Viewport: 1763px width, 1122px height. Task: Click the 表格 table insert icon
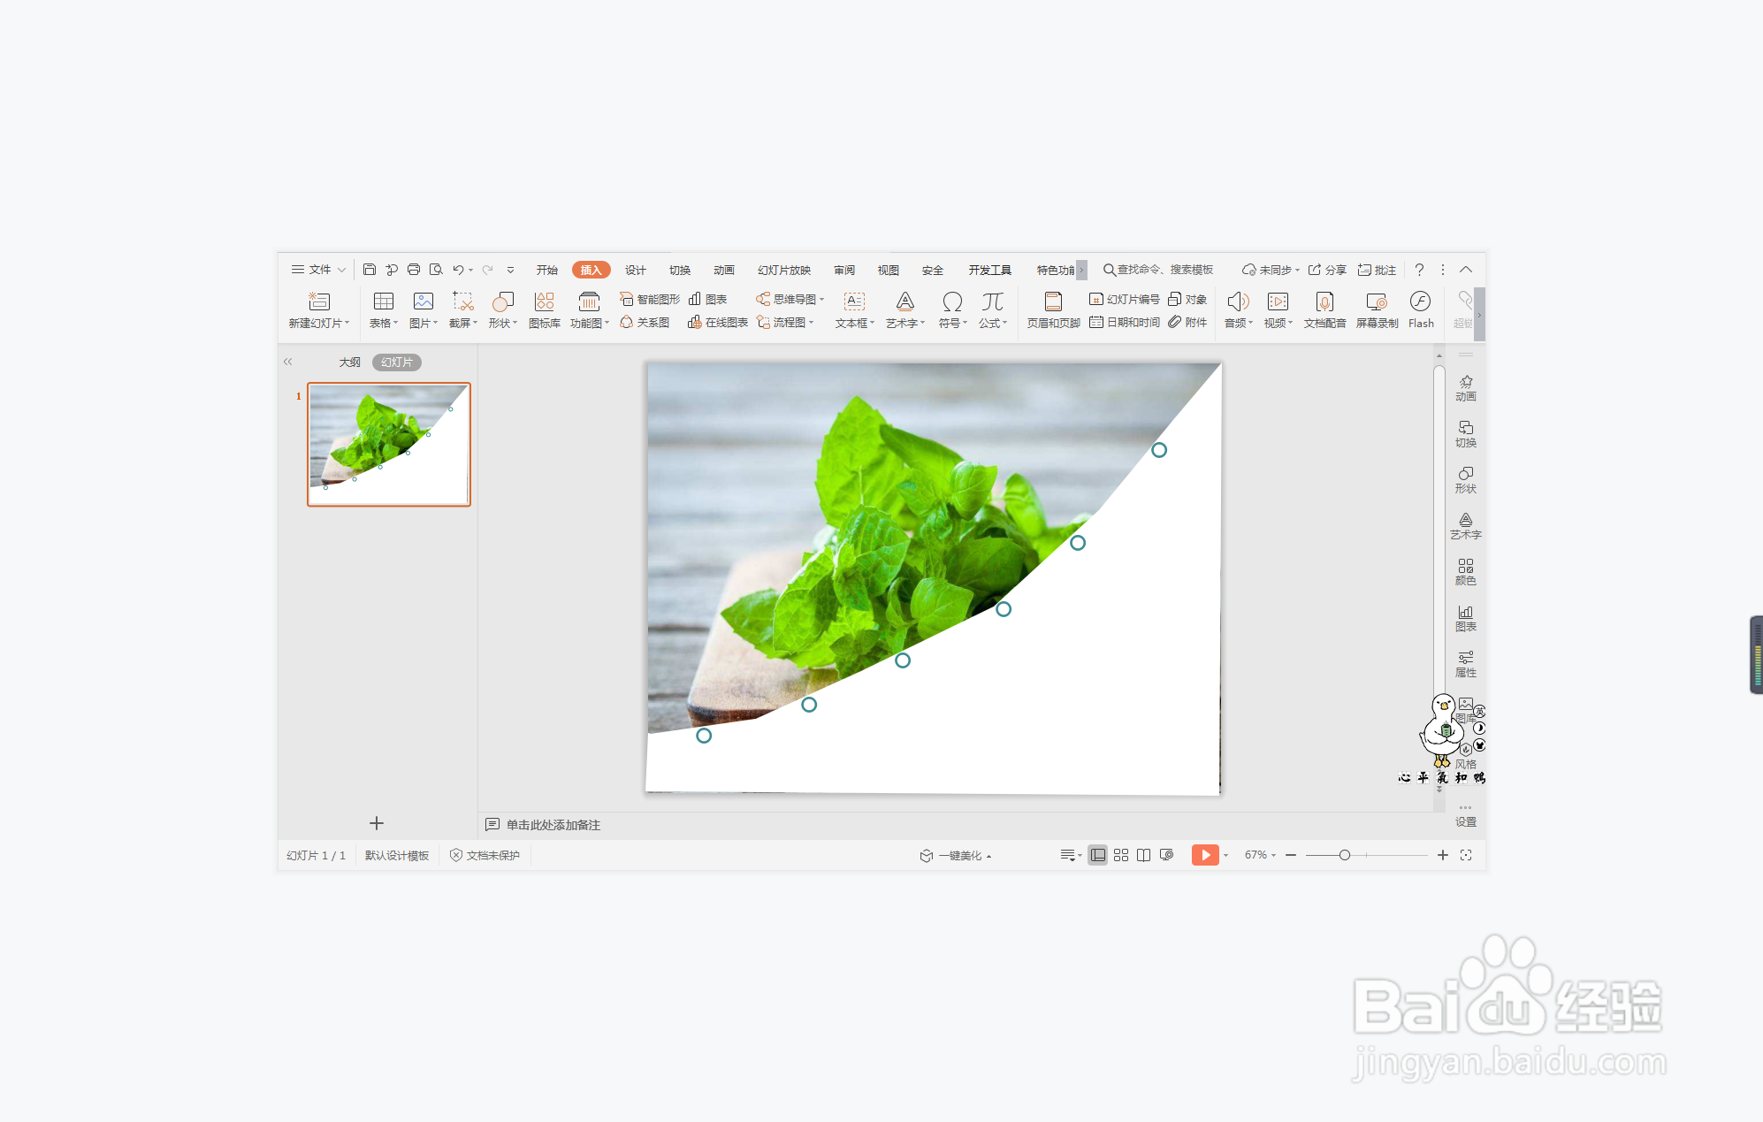click(x=383, y=301)
